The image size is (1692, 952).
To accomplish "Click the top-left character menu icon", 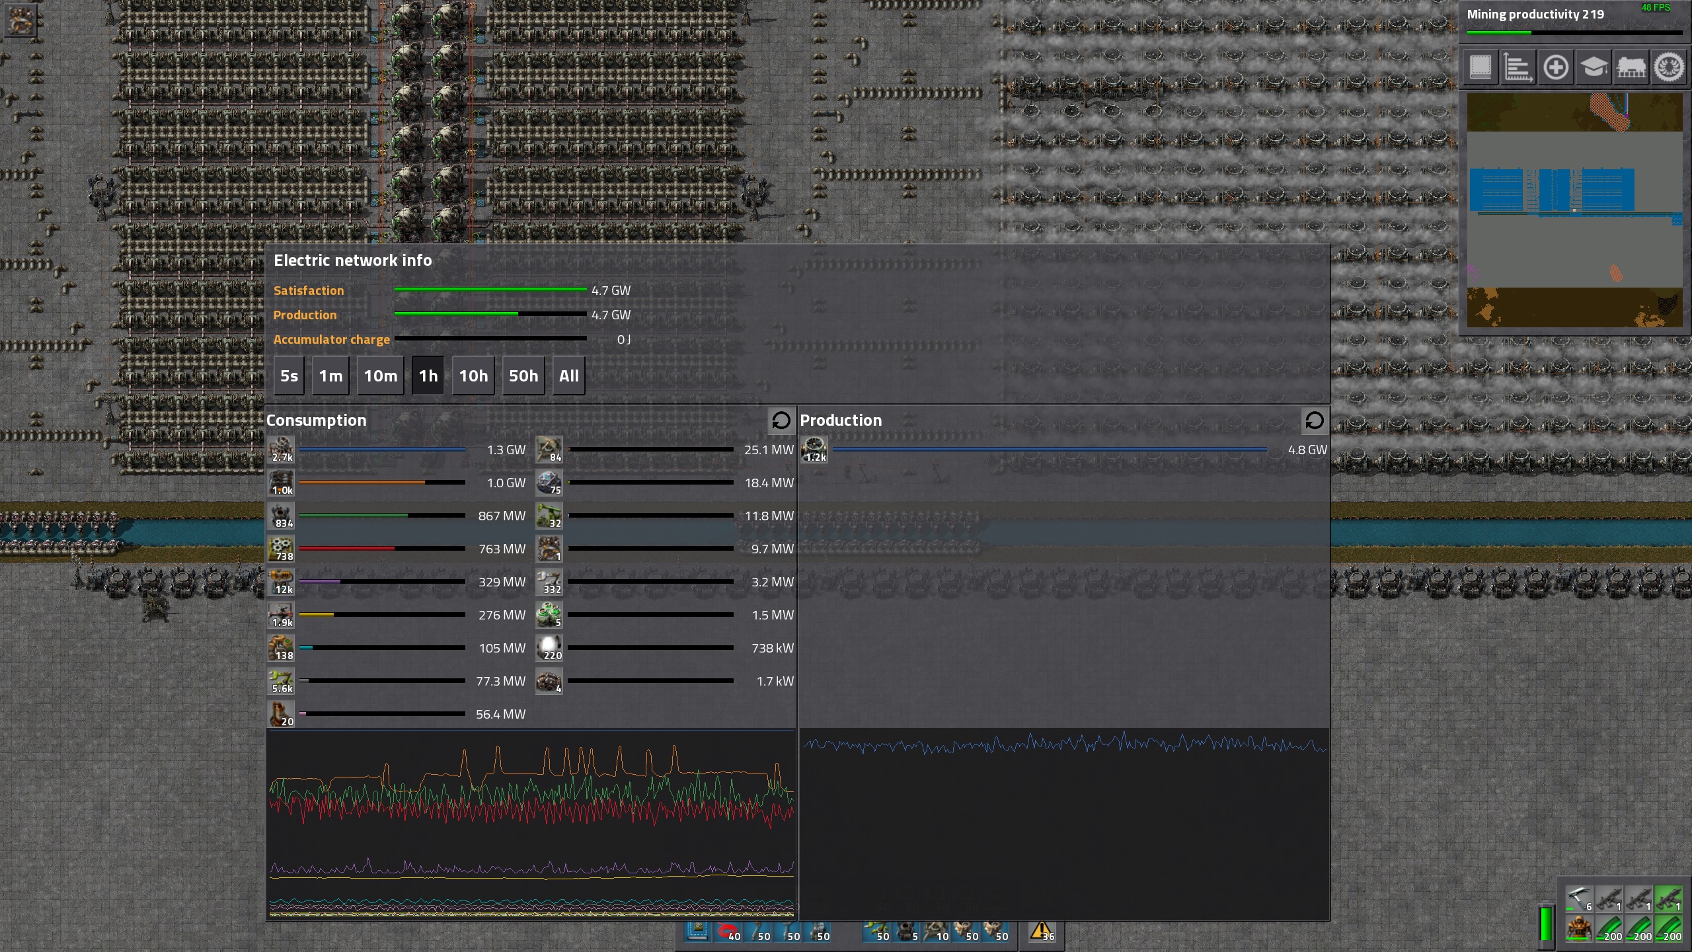I will pos(20,21).
